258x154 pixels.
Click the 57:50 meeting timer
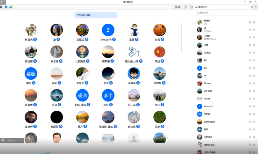pos(177,7)
